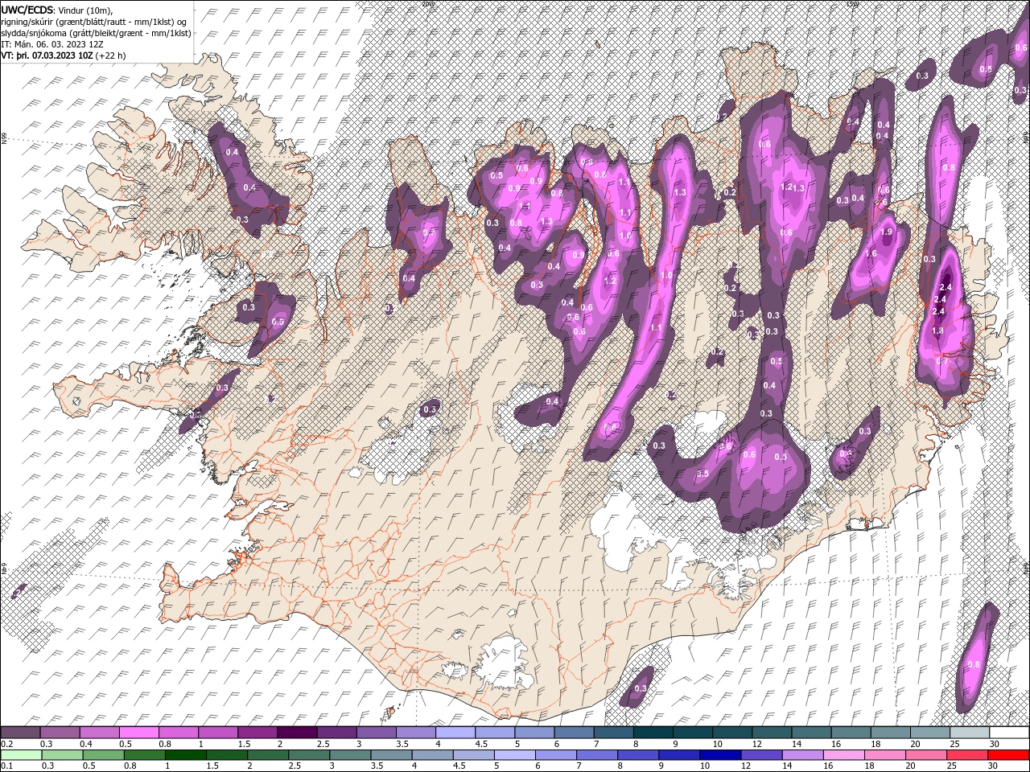Pick the 5–6 pale periwinkle swatch, rain scale
This screenshot has width=1030, height=772.
point(514,755)
